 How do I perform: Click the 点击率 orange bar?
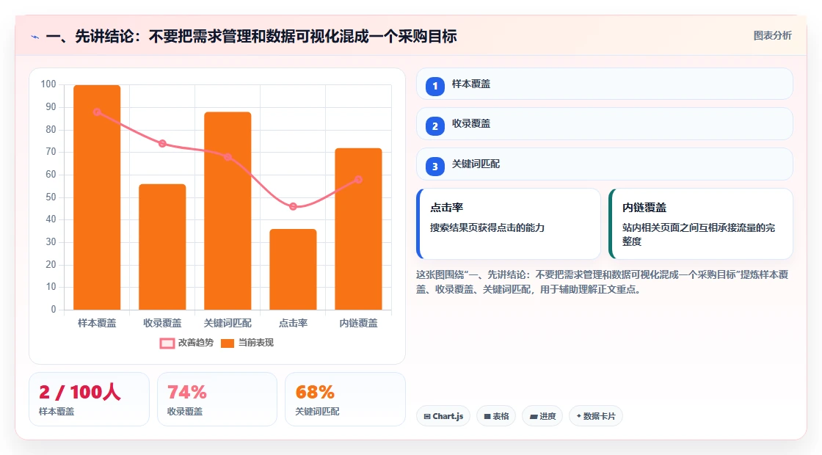click(x=293, y=269)
